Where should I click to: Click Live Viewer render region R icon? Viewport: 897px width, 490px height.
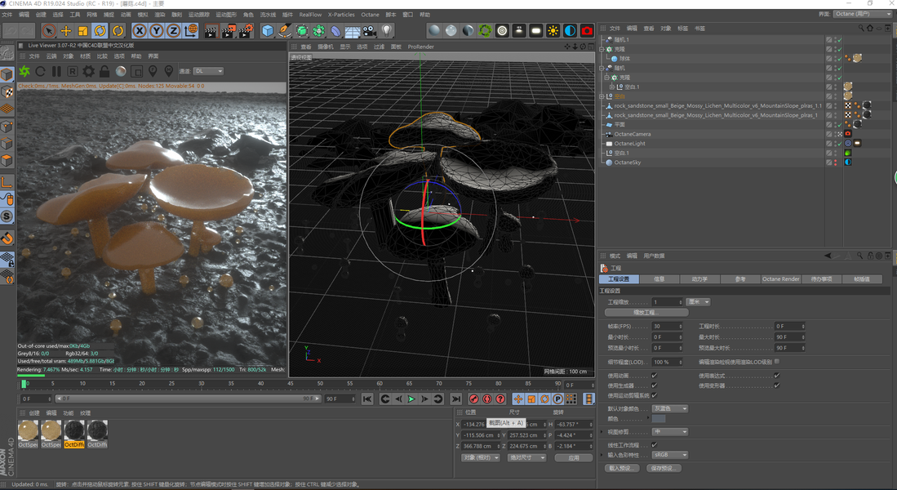(x=72, y=71)
